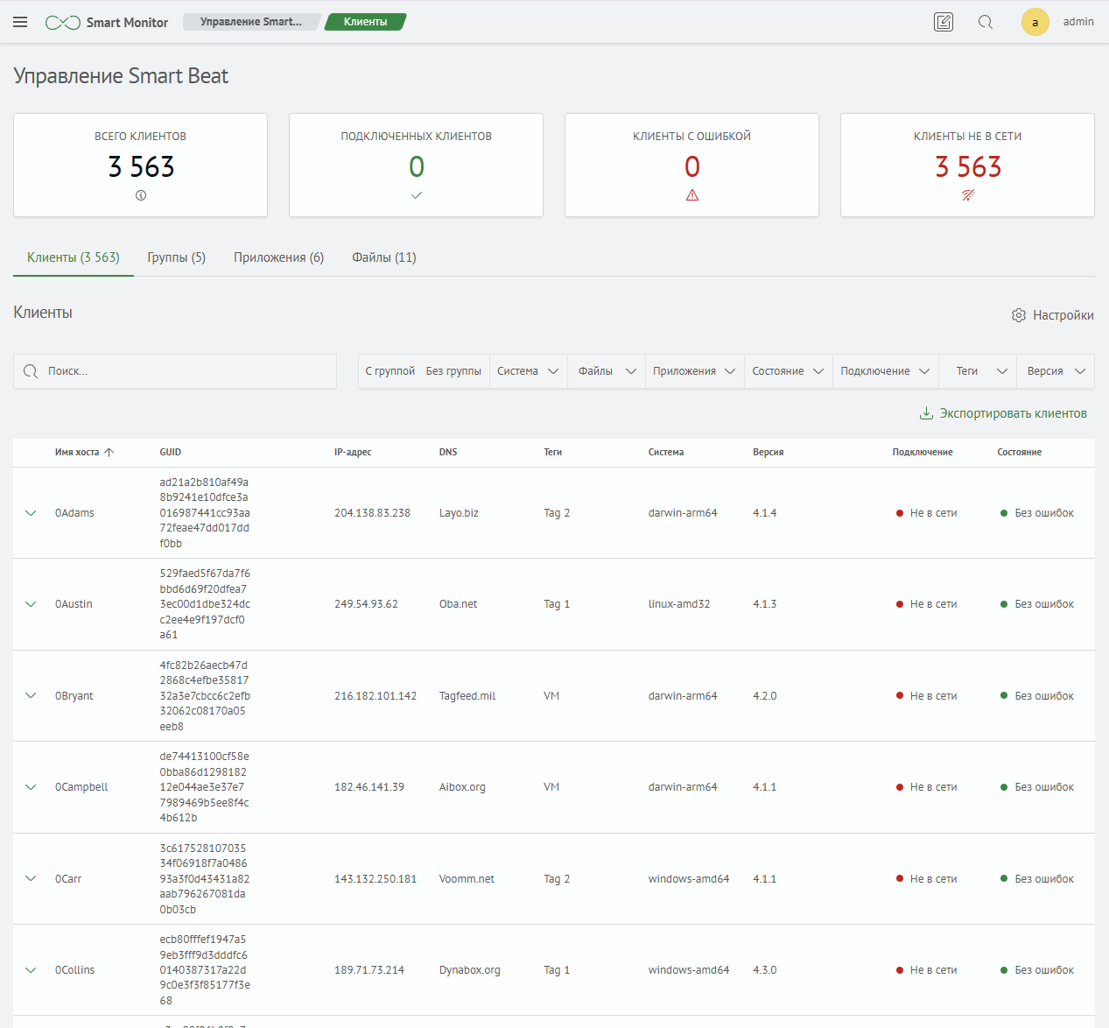
Task: Expand the 0Carr row
Action: 31,879
